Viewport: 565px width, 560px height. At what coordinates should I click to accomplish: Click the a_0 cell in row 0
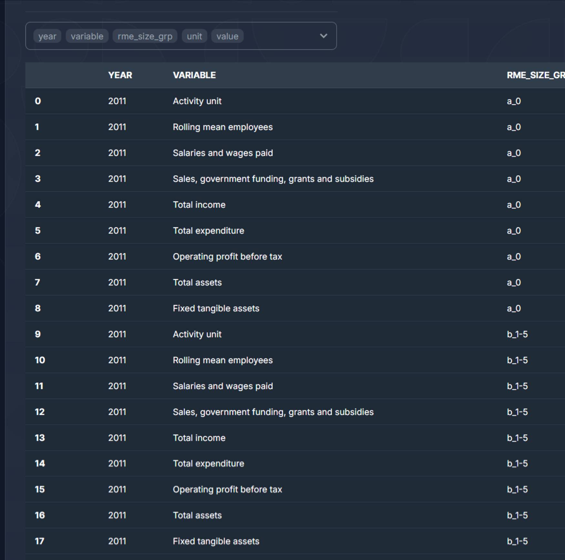click(514, 101)
